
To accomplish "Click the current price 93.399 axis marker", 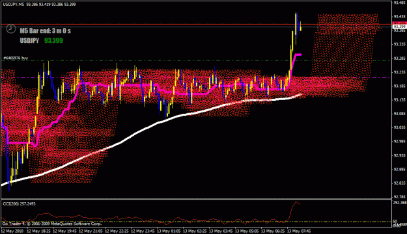I will 399,27.
